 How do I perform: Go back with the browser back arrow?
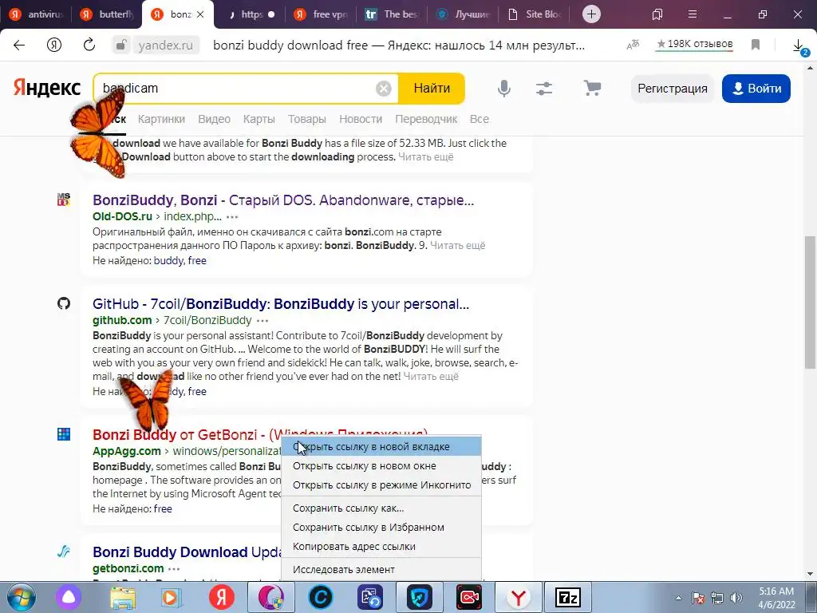pyautogui.click(x=19, y=45)
